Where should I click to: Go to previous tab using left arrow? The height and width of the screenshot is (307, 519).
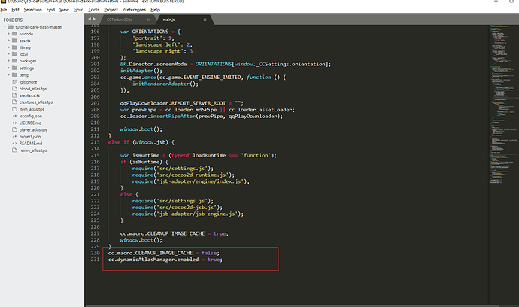90,20
